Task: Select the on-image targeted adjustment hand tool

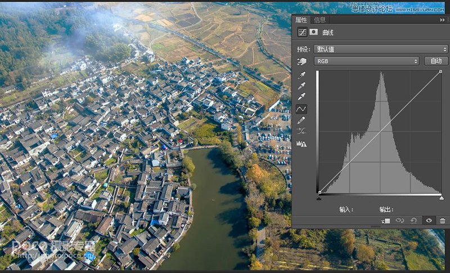Action: point(301,61)
